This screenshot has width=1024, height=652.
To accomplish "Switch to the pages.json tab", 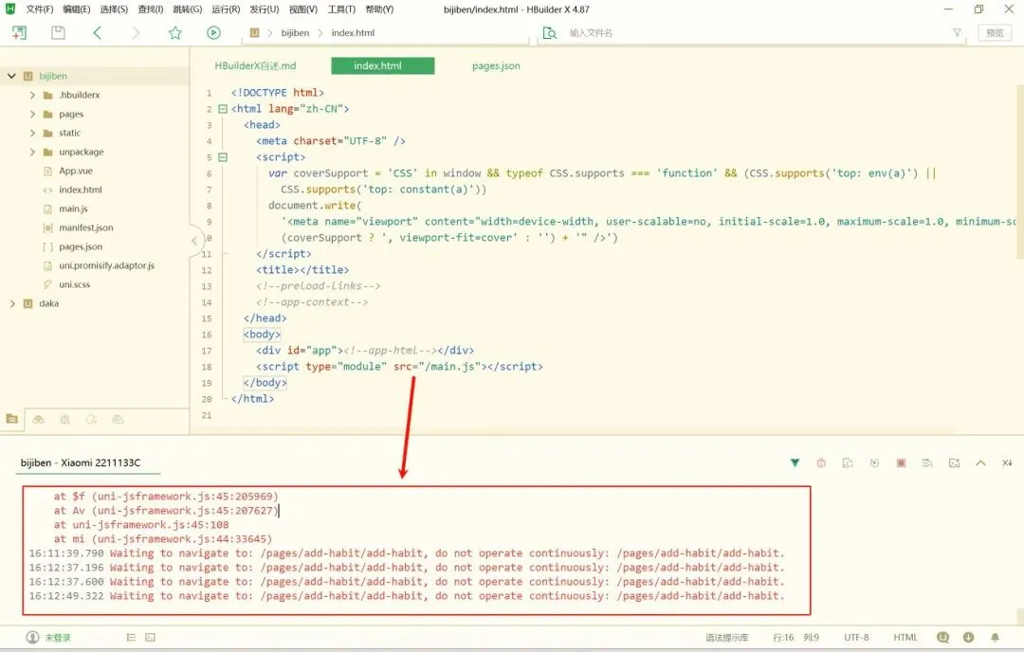I will (496, 66).
